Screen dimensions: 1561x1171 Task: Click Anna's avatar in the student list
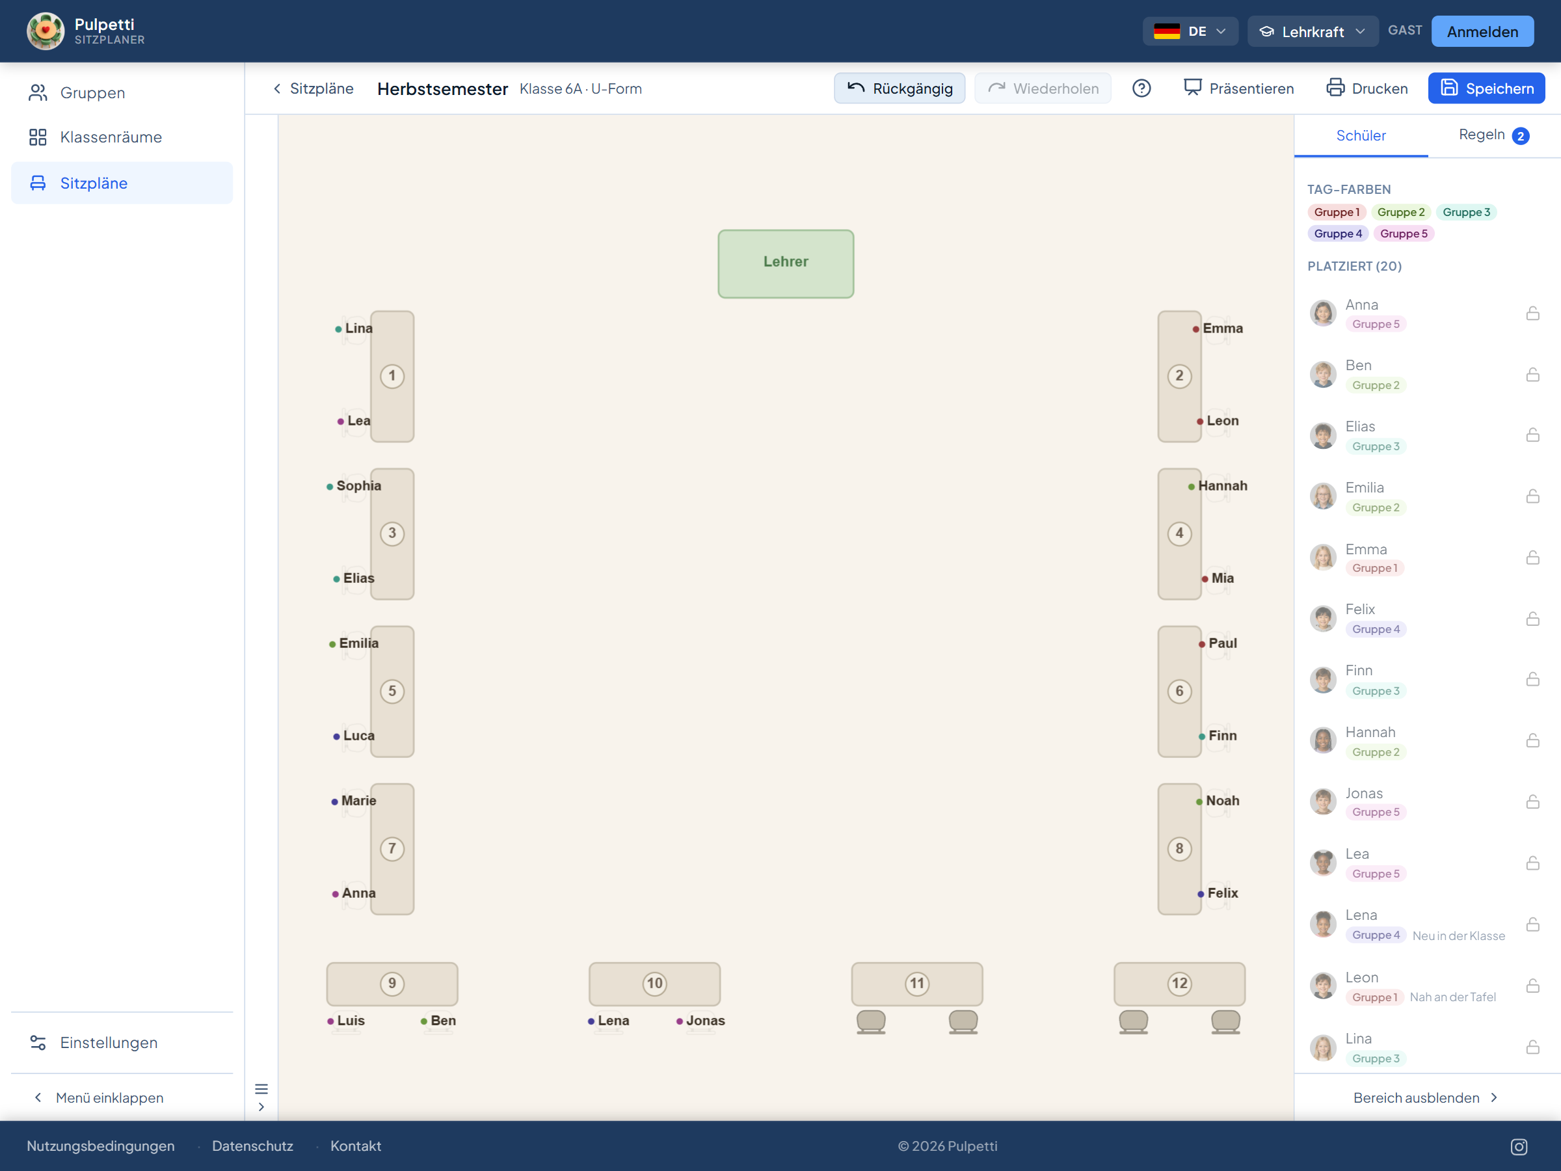(x=1323, y=313)
